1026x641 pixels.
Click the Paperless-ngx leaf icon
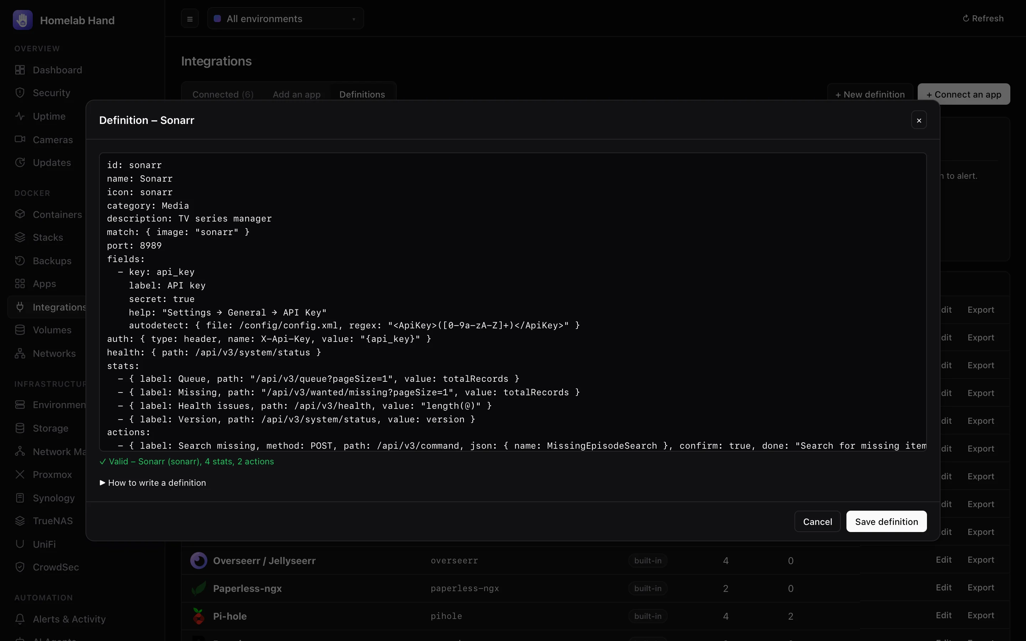tap(198, 588)
